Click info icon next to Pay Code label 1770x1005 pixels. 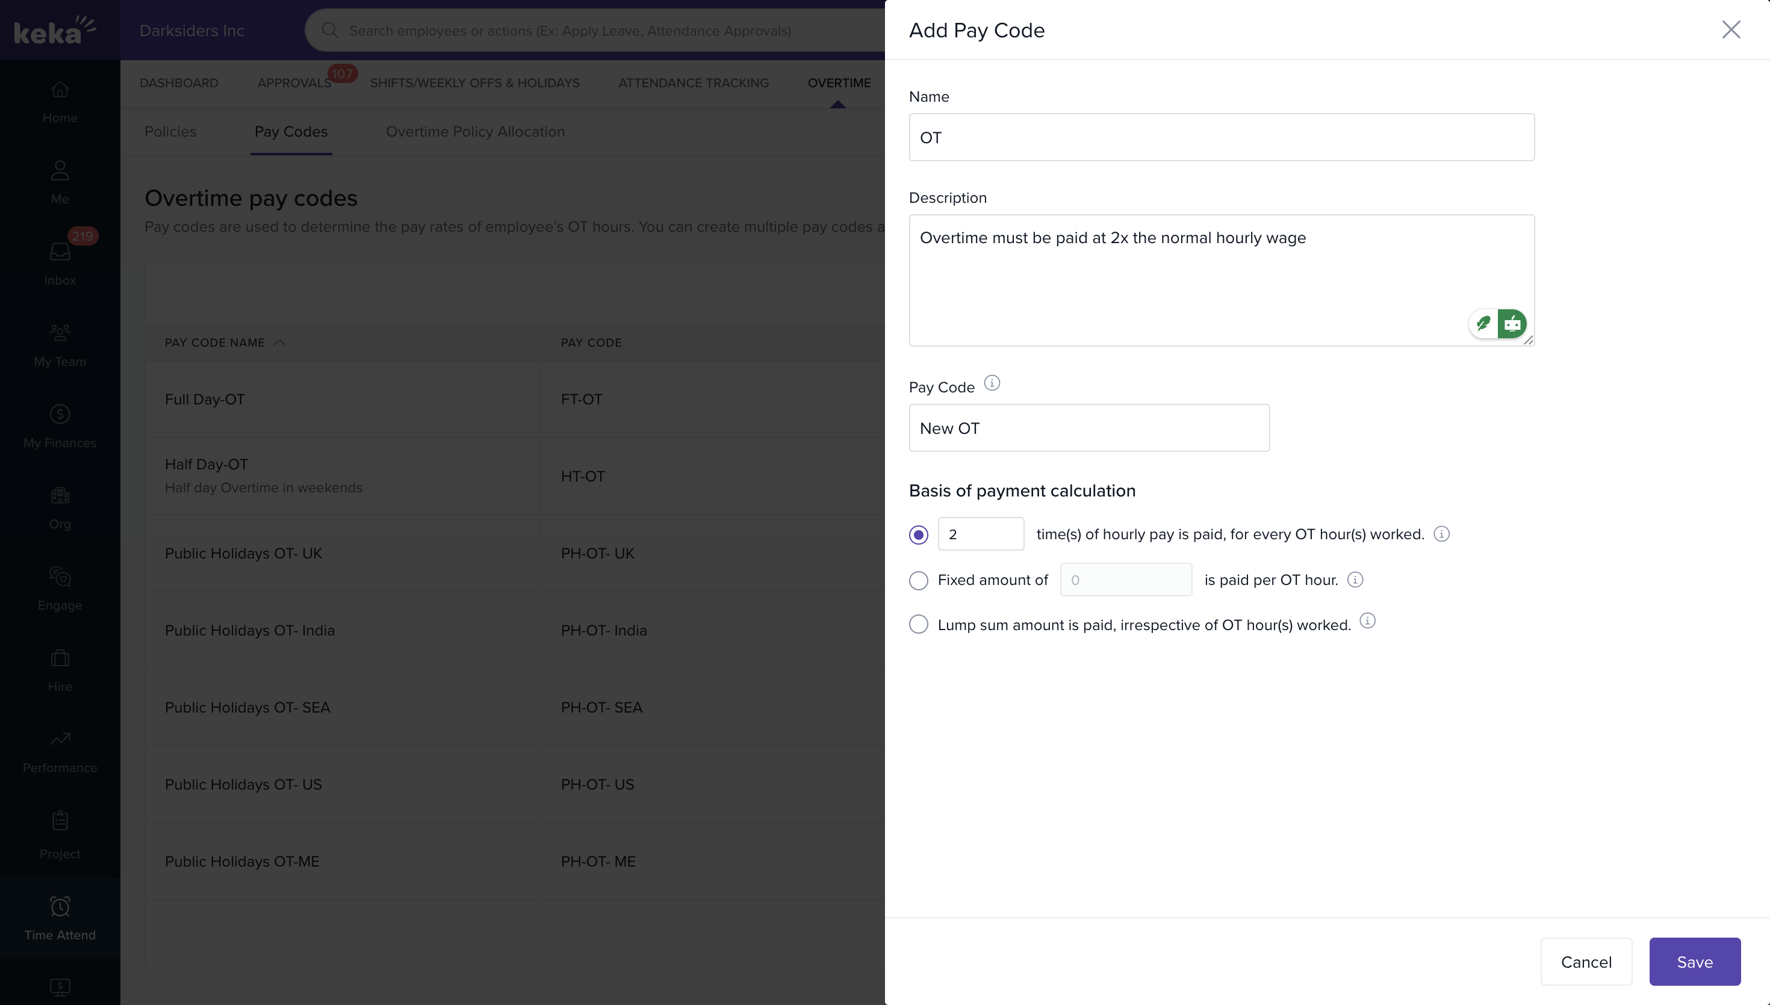pos(992,383)
